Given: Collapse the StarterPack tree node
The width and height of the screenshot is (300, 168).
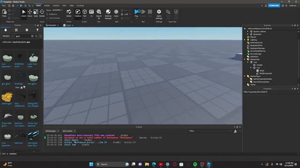Looking at the screenshot, I should pos(245,59).
